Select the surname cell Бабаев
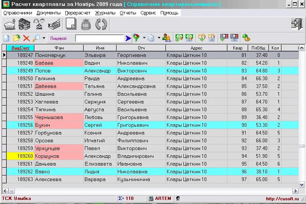Screen dimensions: 306x204 tap(59, 63)
